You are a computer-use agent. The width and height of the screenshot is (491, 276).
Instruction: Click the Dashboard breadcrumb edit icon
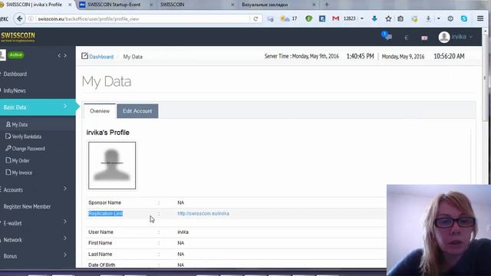(x=84, y=56)
